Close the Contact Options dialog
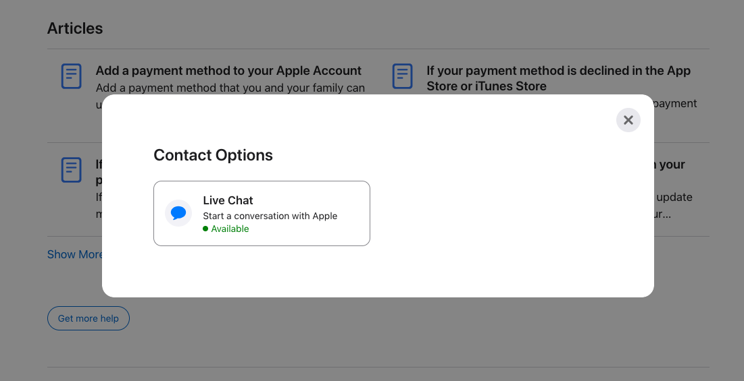 coord(628,120)
